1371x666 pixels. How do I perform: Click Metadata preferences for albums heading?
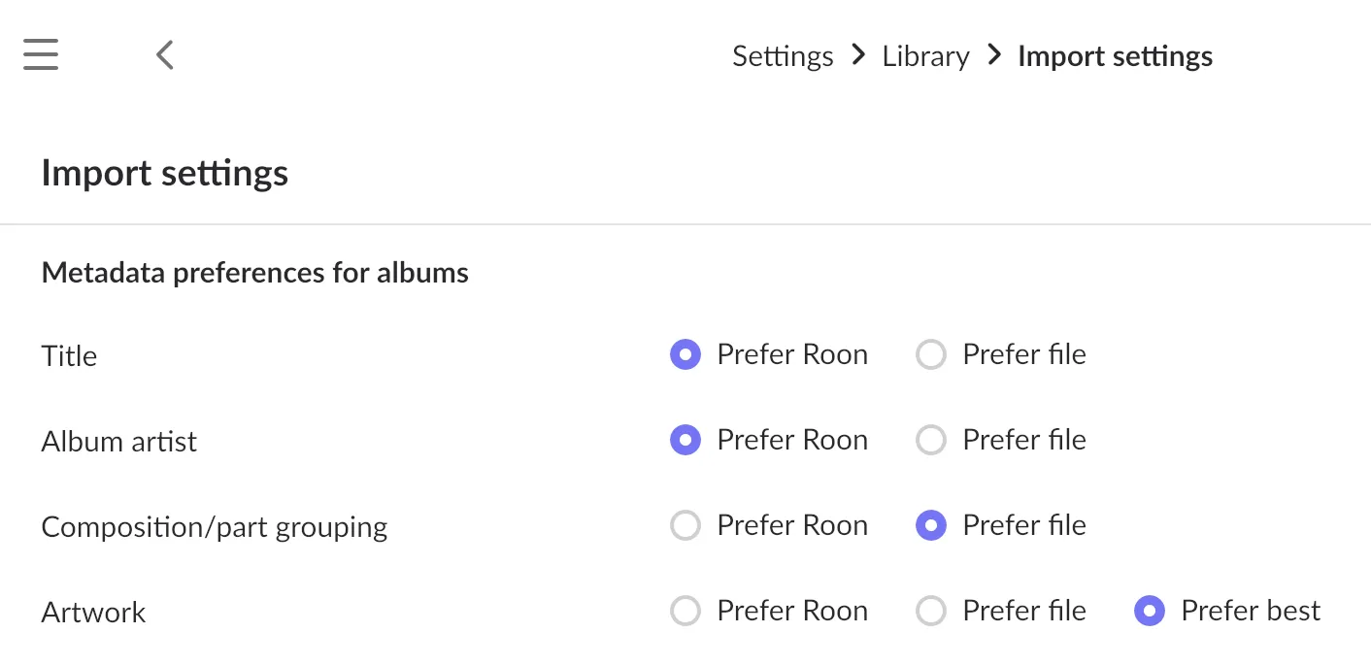pyautogui.click(x=254, y=273)
